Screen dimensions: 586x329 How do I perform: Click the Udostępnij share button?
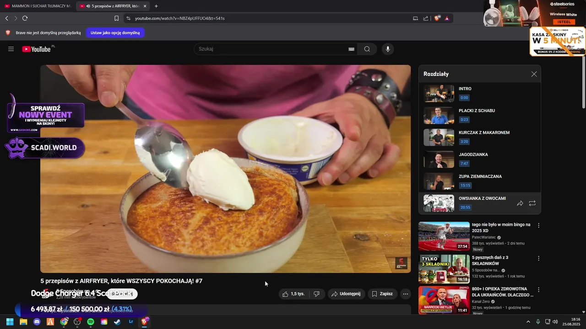(x=346, y=294)
